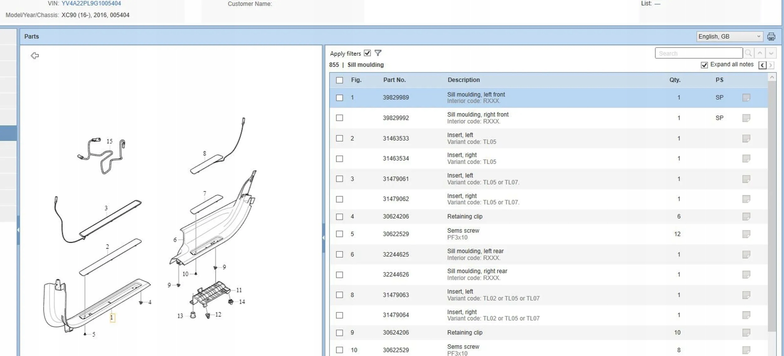The image size is (784, 356).
Task: Open note icon for Sems screw qty 12
Action: click(746, 234)
